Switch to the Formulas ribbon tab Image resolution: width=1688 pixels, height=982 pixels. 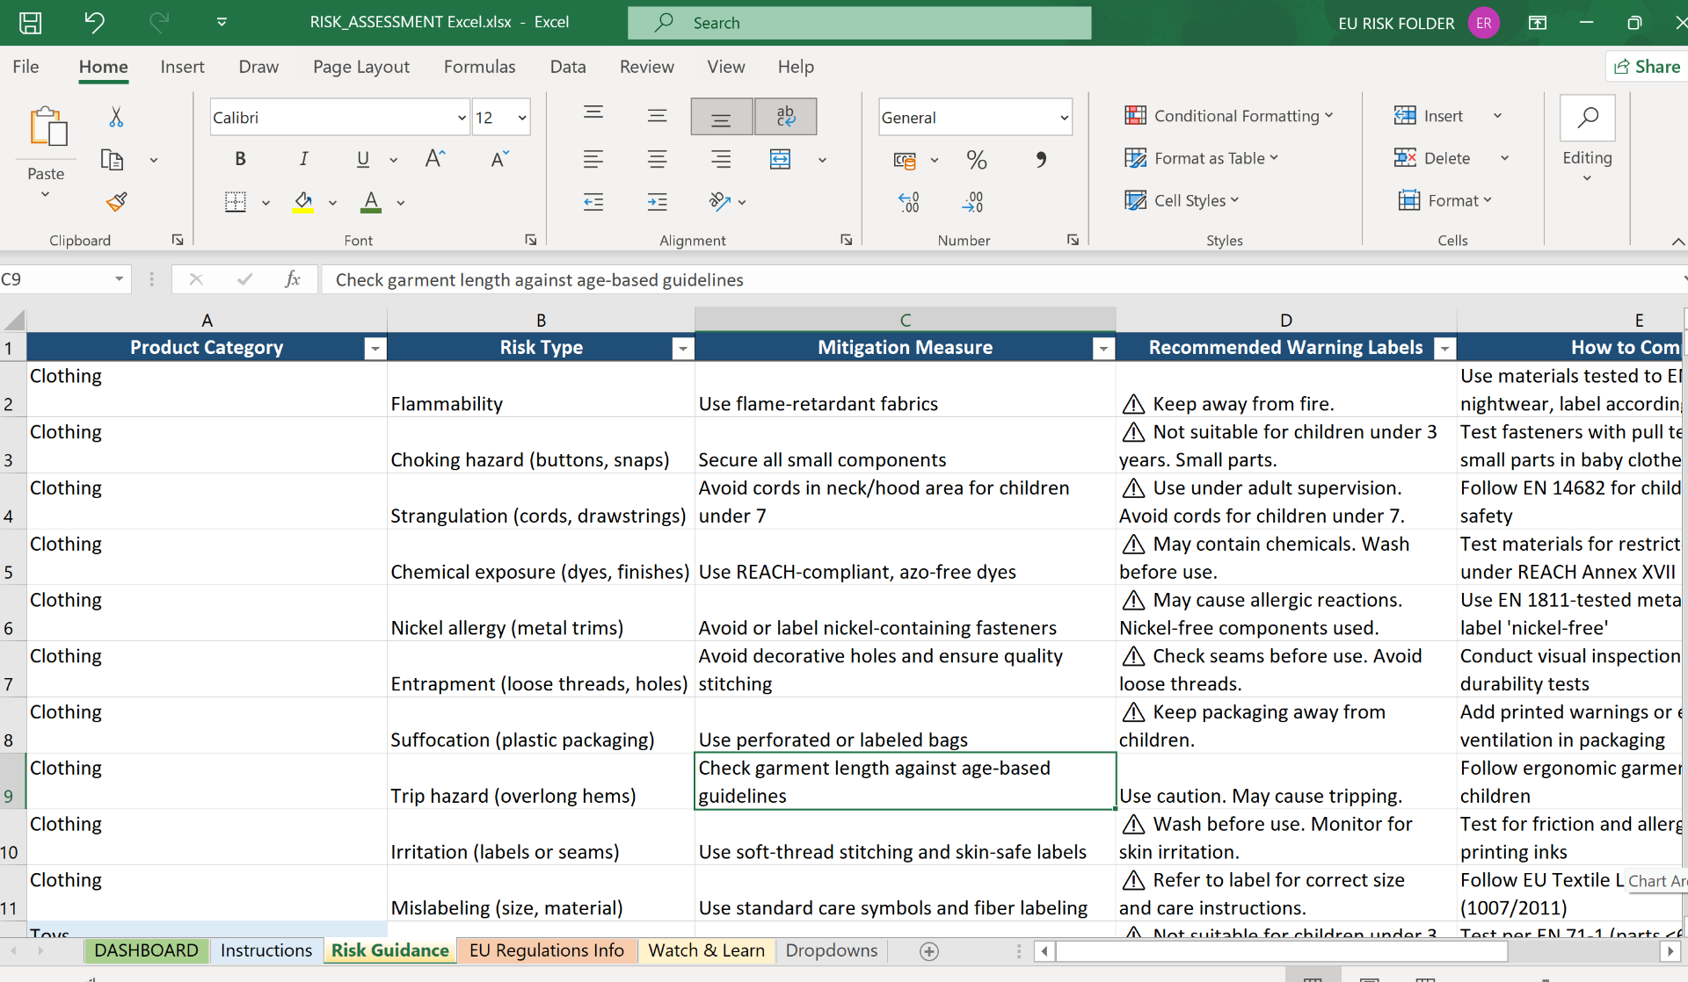coord(479,66)
